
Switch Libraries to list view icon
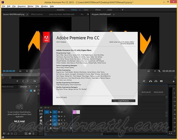tap(35, 91)
